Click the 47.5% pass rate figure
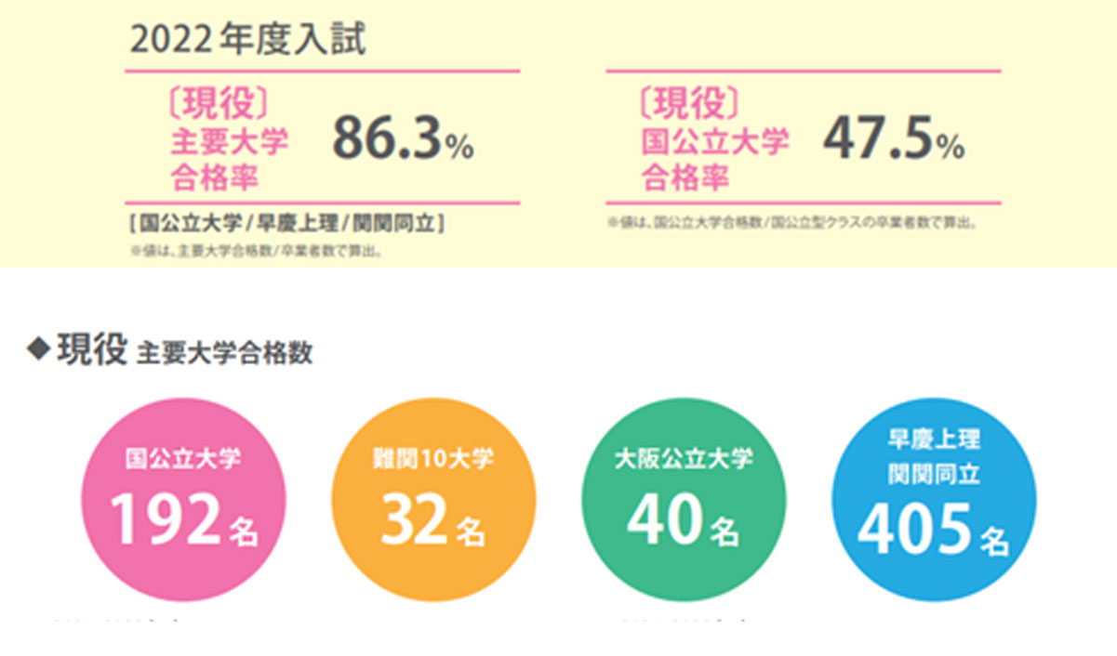Image resolution: width=1117 pixels, height=656 pixels. point(893,139)
